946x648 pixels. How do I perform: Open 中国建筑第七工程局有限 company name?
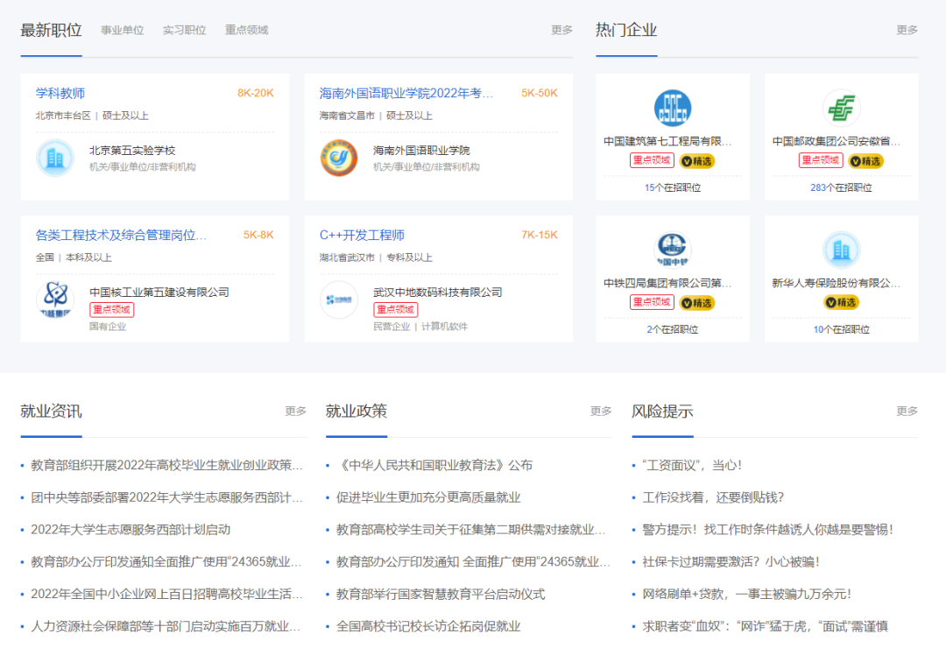click(x=667, y=141)
